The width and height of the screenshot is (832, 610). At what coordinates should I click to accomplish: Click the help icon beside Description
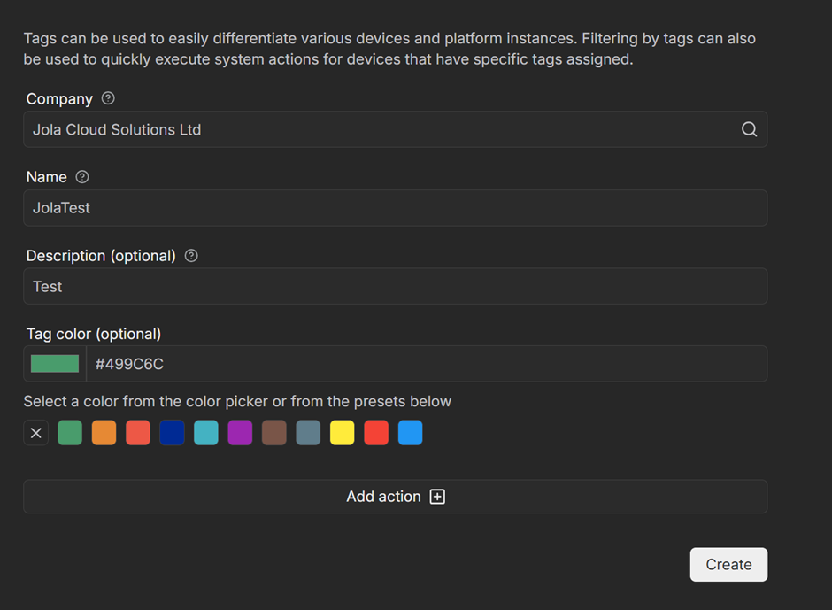click(191, 256)
